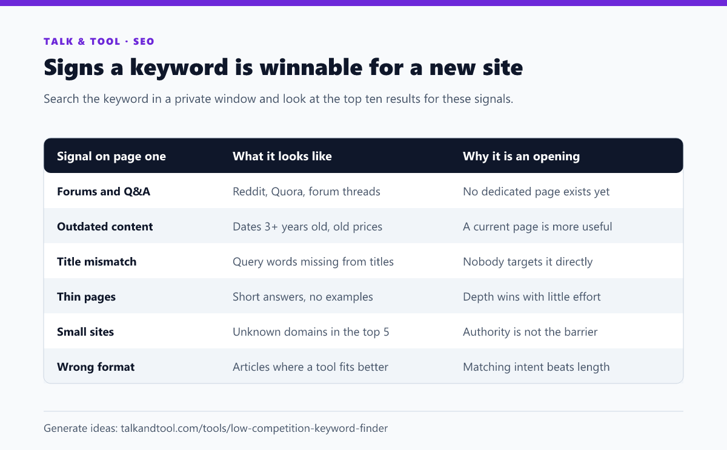This screenshot has width=727, height=450.
Task: Select 'Reddit, Quora, forum threads' cell
Action: click(x=307, y=191)
